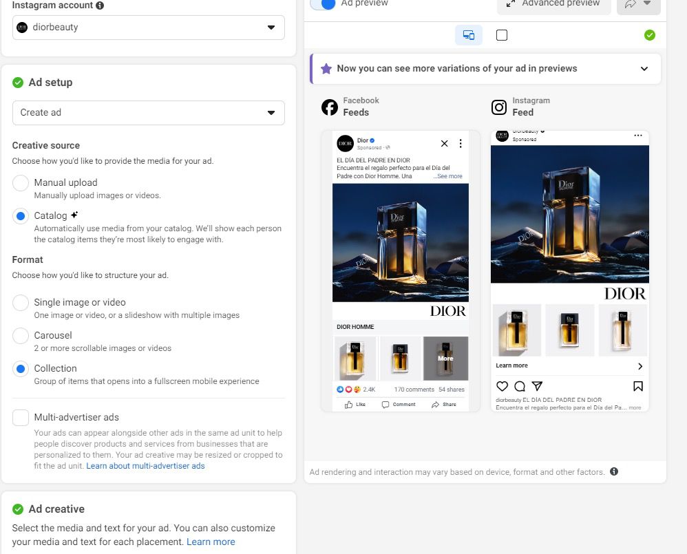Click the Instagram preview diorbeauty avatar
This screenshot has height=554, width=687.
tap(502, 136)
